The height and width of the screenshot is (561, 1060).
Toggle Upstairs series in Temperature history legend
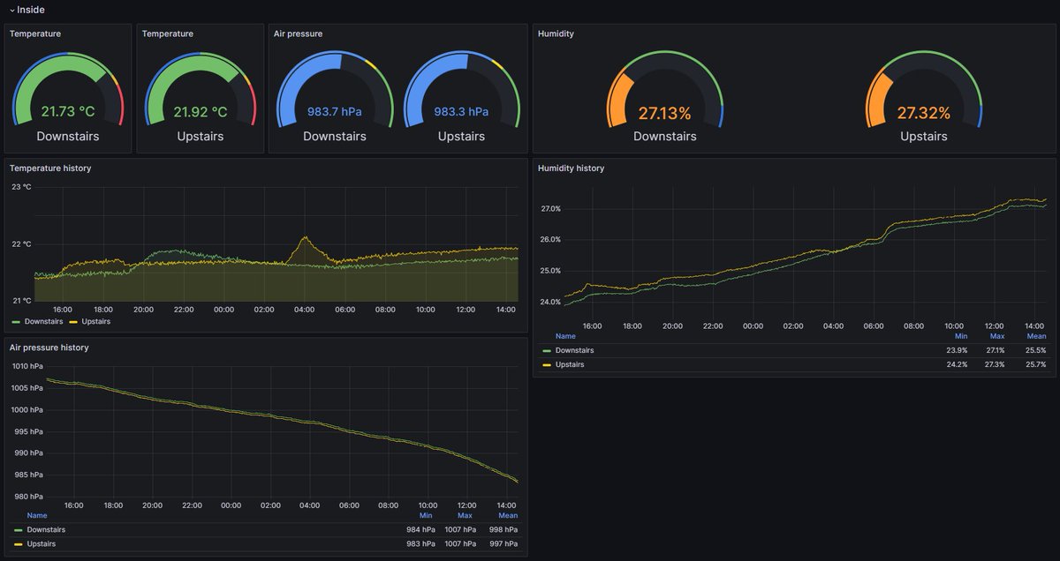click(x=96, y=322)
